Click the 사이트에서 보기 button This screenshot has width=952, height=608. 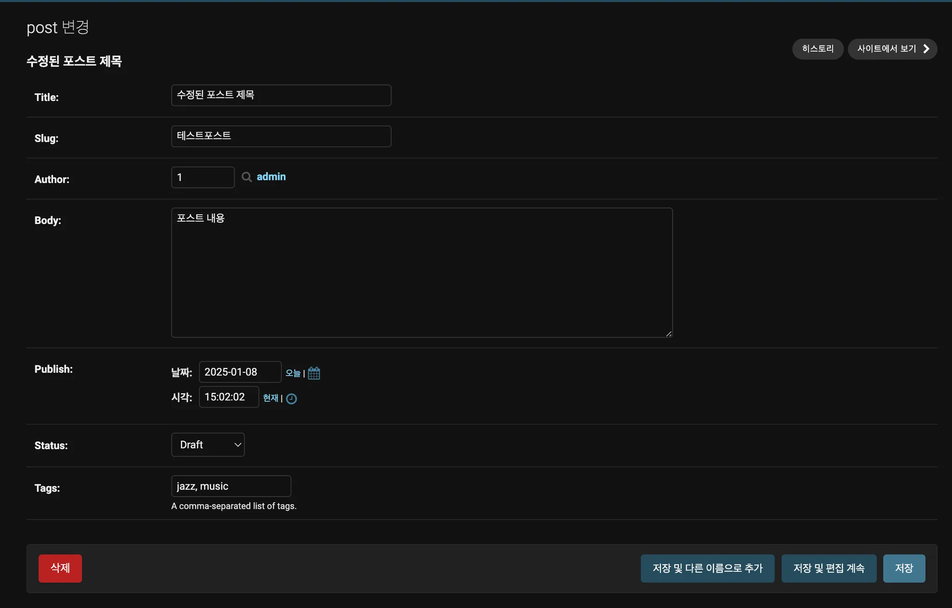click(x=886, y=49)
